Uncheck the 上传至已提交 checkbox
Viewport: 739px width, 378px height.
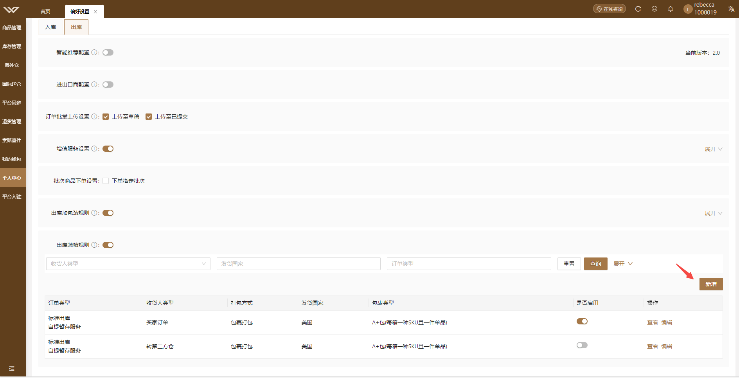149,117
